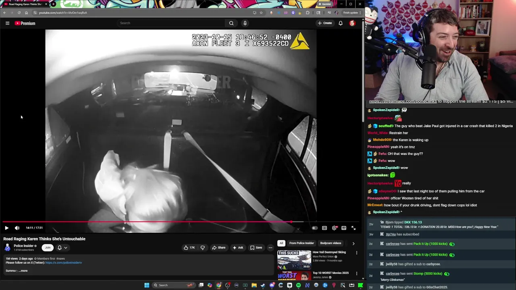This screenshot has width=516, height=290.
Task: Open a new browser tab
Action: click(x=53, y=4)
